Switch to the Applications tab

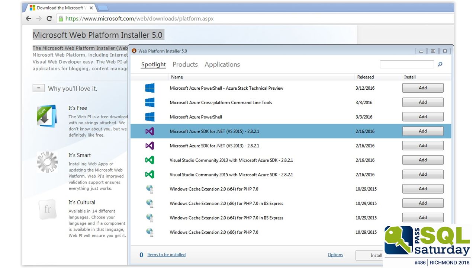[222, 64]
